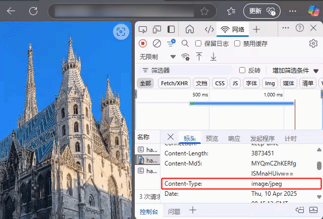Toggle the network filter icon
Image resolution: width=323 pixels, height=219 pixels.
(171, 43)
